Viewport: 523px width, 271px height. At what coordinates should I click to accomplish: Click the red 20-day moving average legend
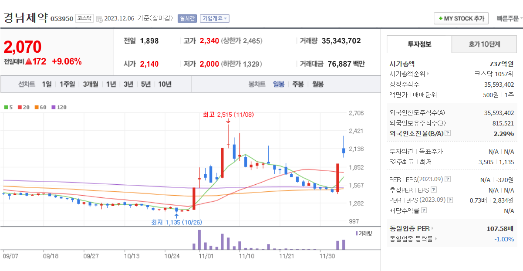23,107
